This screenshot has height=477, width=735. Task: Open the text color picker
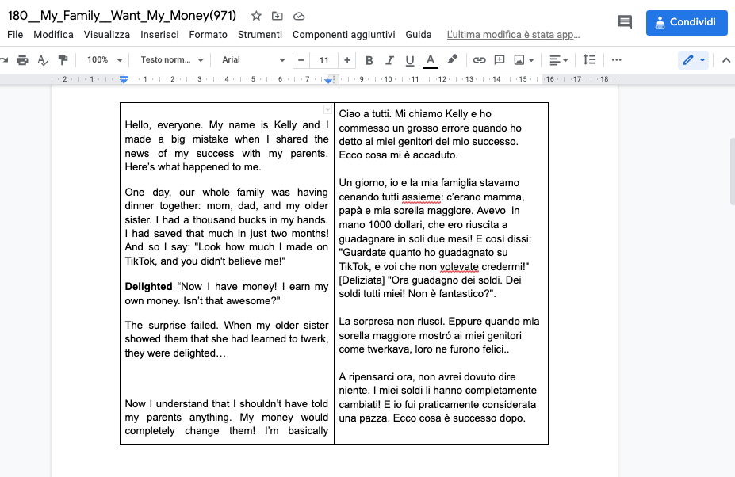(431, 60)
